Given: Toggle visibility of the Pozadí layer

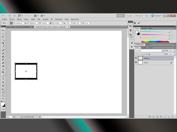Looking at the screenshot, I should point(136,62).
